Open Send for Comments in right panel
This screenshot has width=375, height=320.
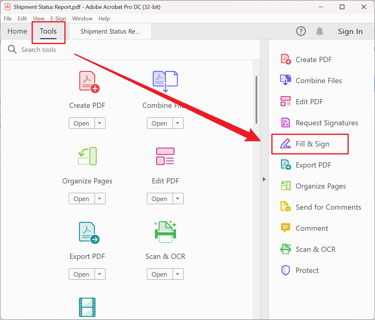pos(328,207)
